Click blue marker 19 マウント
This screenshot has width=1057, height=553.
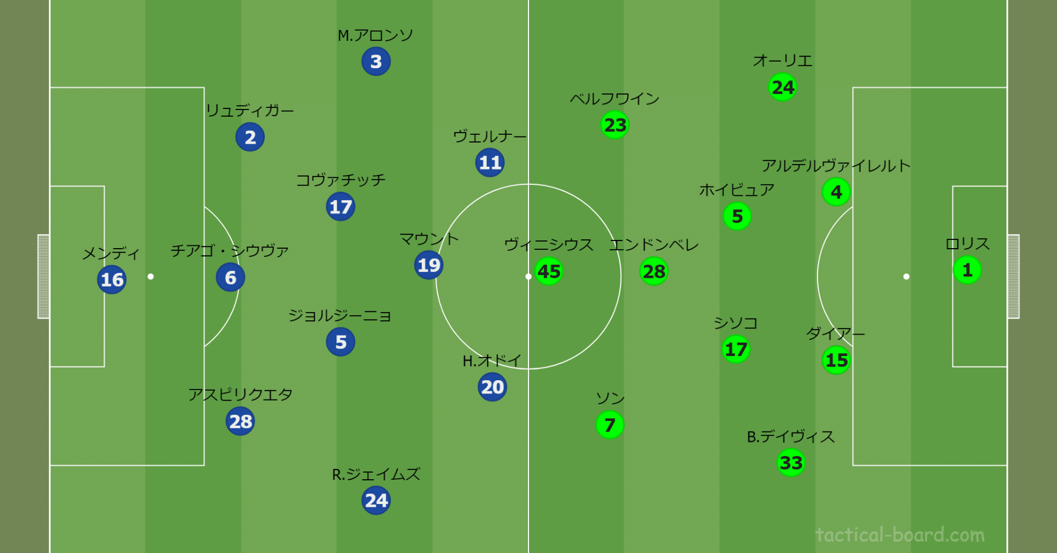tap(429, 265)
